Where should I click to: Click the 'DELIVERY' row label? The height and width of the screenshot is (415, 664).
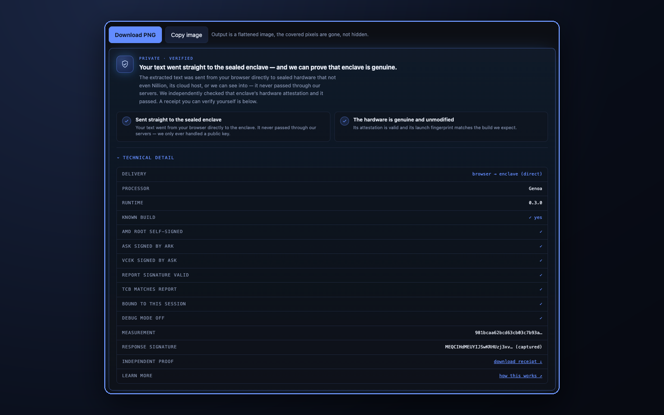134,174
